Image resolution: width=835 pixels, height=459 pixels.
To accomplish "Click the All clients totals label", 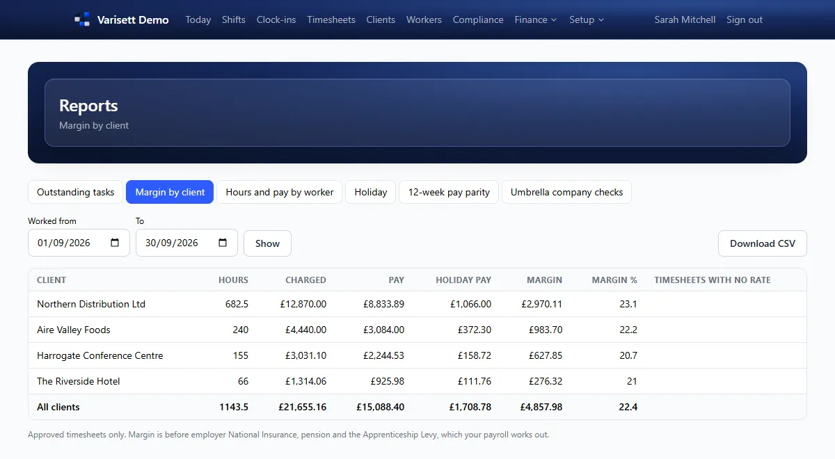I will pyautogui.click(x=58, y=407).
